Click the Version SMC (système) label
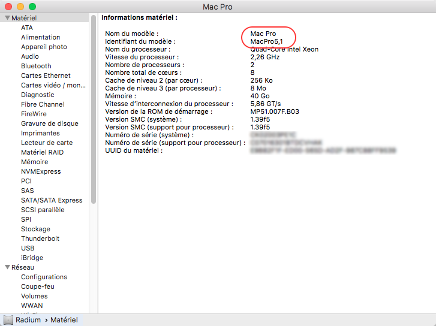 [143, 119]
